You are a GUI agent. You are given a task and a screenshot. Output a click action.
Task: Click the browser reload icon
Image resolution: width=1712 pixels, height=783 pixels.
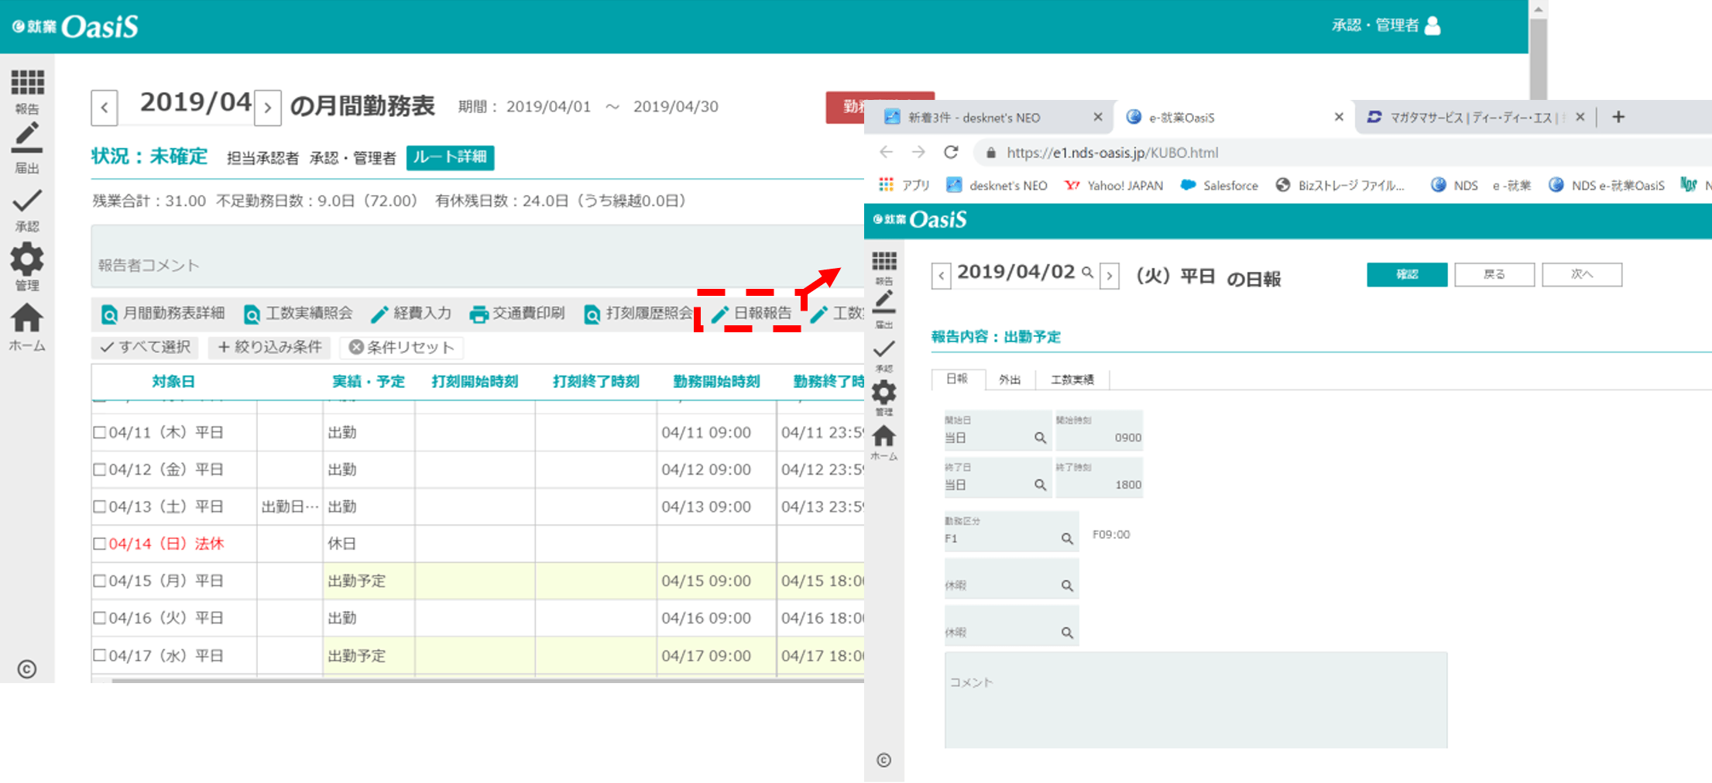[951, 153]
